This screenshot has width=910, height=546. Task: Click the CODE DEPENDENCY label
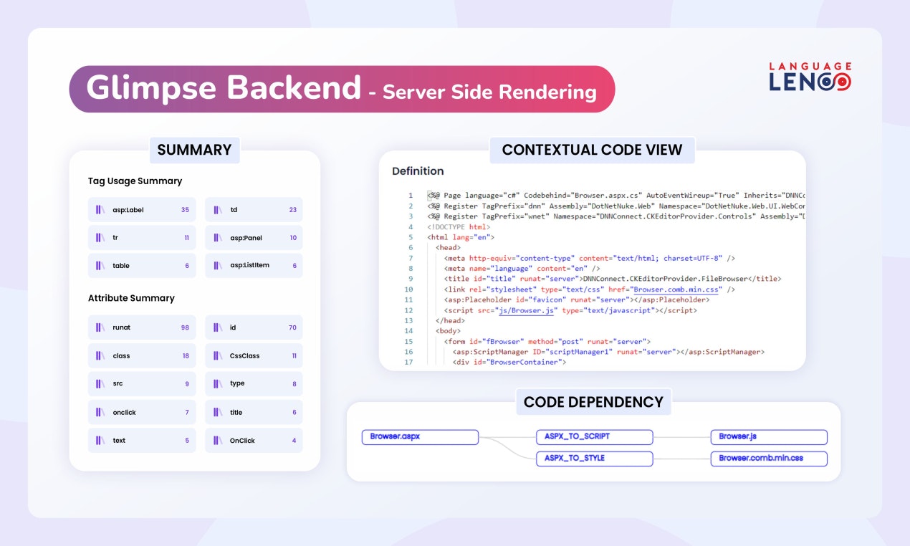coord(593,402)
